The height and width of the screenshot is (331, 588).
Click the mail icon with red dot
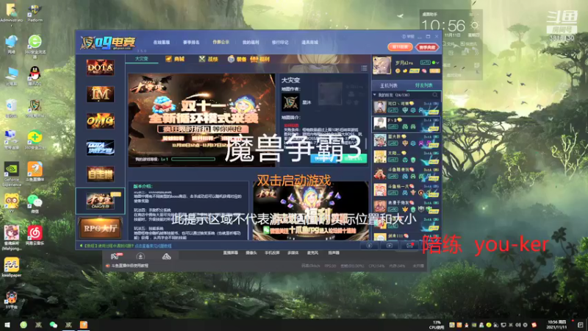tap(410, 246)
